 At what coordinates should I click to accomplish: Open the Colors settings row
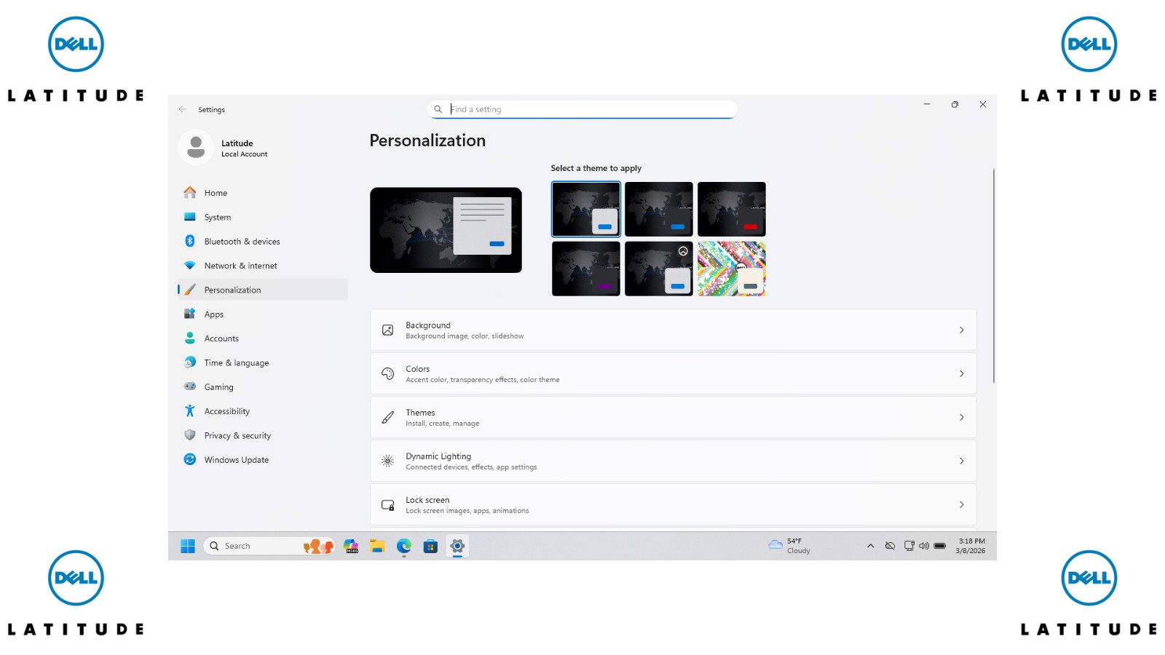[x=673, y=374]
